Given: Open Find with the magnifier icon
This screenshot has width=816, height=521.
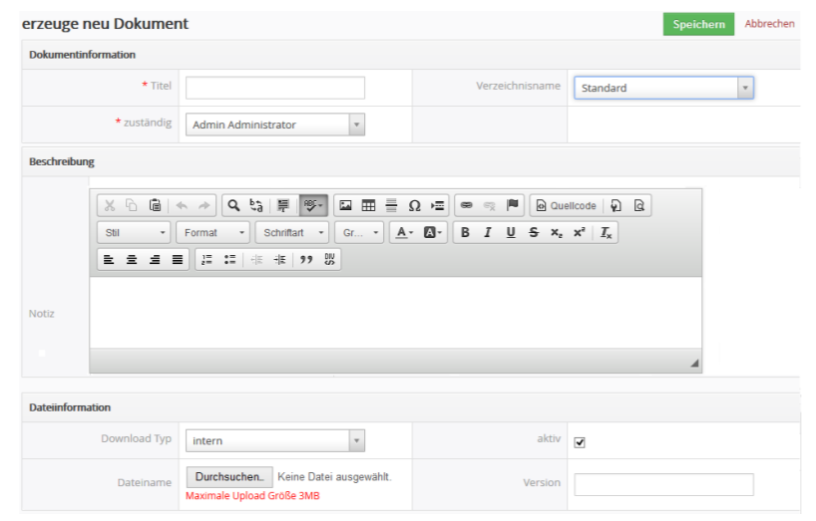Looking at the screenshot, I should click(x=233, y=205).
